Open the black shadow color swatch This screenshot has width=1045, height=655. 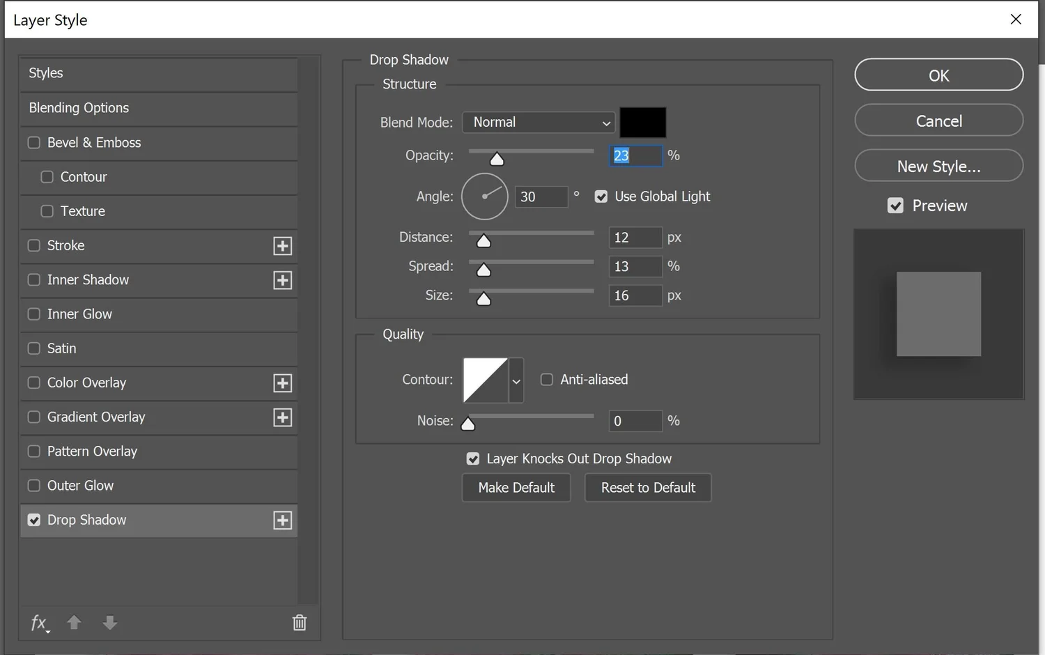tap(643, 123)
